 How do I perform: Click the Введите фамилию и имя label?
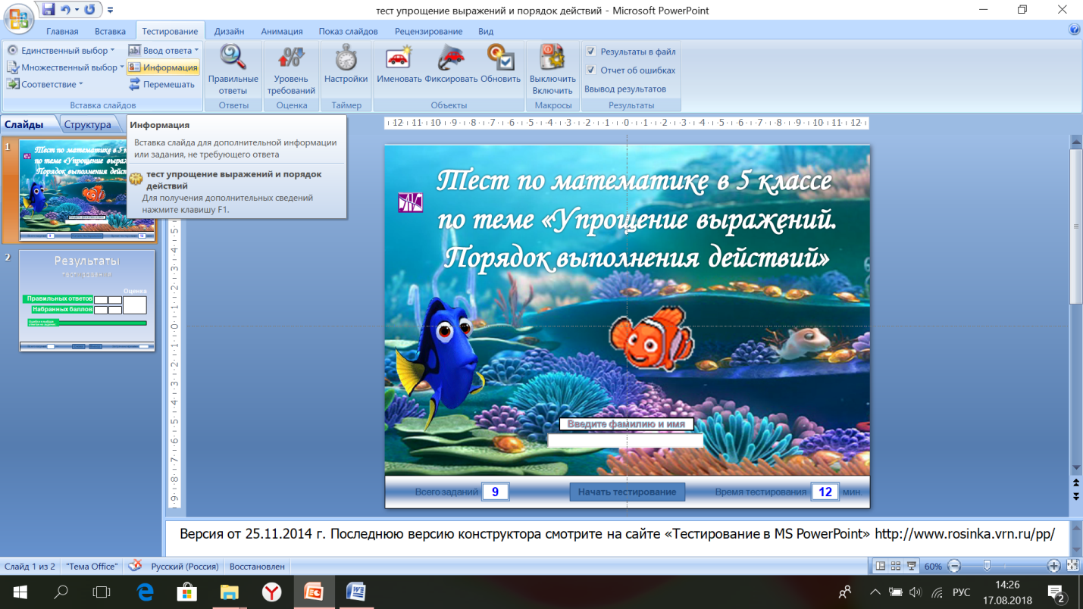(x=626, y=424)
